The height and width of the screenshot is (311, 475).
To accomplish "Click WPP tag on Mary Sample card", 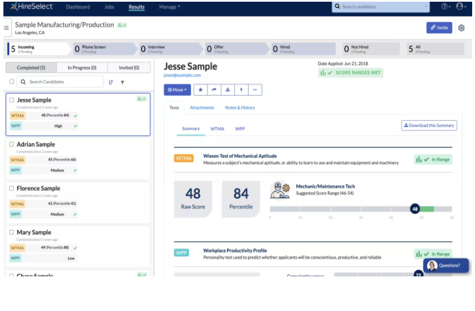I will click(x=15, y=258).
